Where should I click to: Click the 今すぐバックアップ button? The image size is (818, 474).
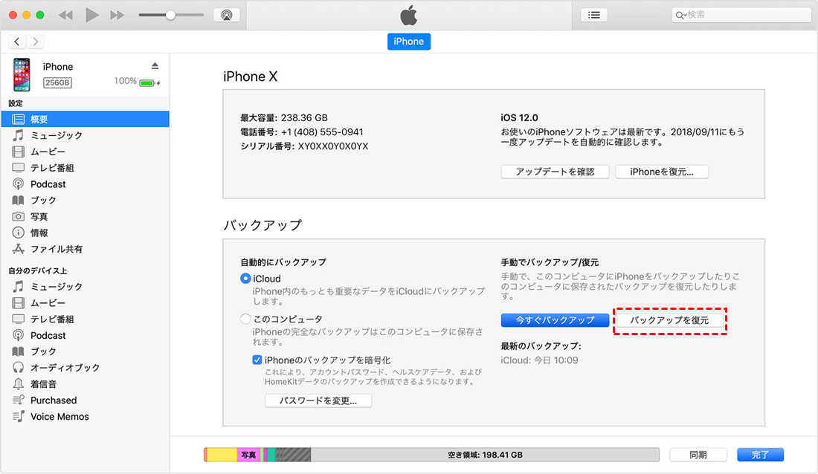(x=555, y=320)
